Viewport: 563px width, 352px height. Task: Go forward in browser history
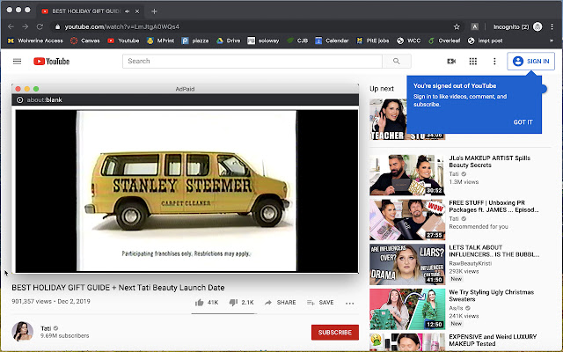click(x=26, y=26)
